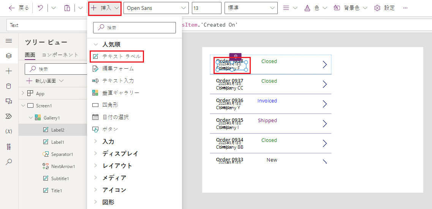Insert a テキスト入力 control
Image resolution: width=432 pixels, height=209 pixels.
click(113, 80)
